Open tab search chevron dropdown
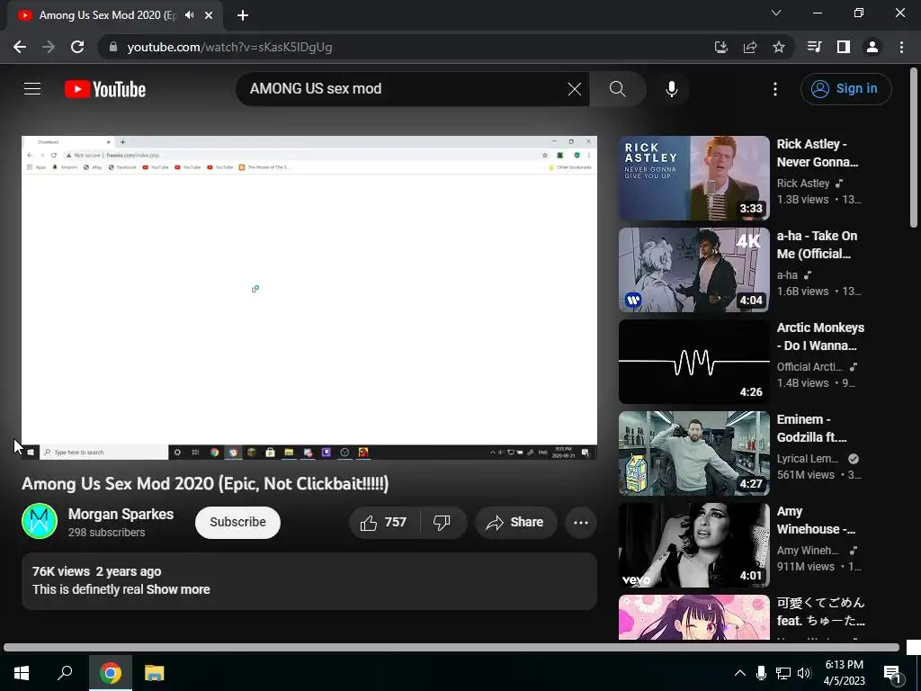Image resolution: width=921 pixels, height=691 pixels. [776, 13]
